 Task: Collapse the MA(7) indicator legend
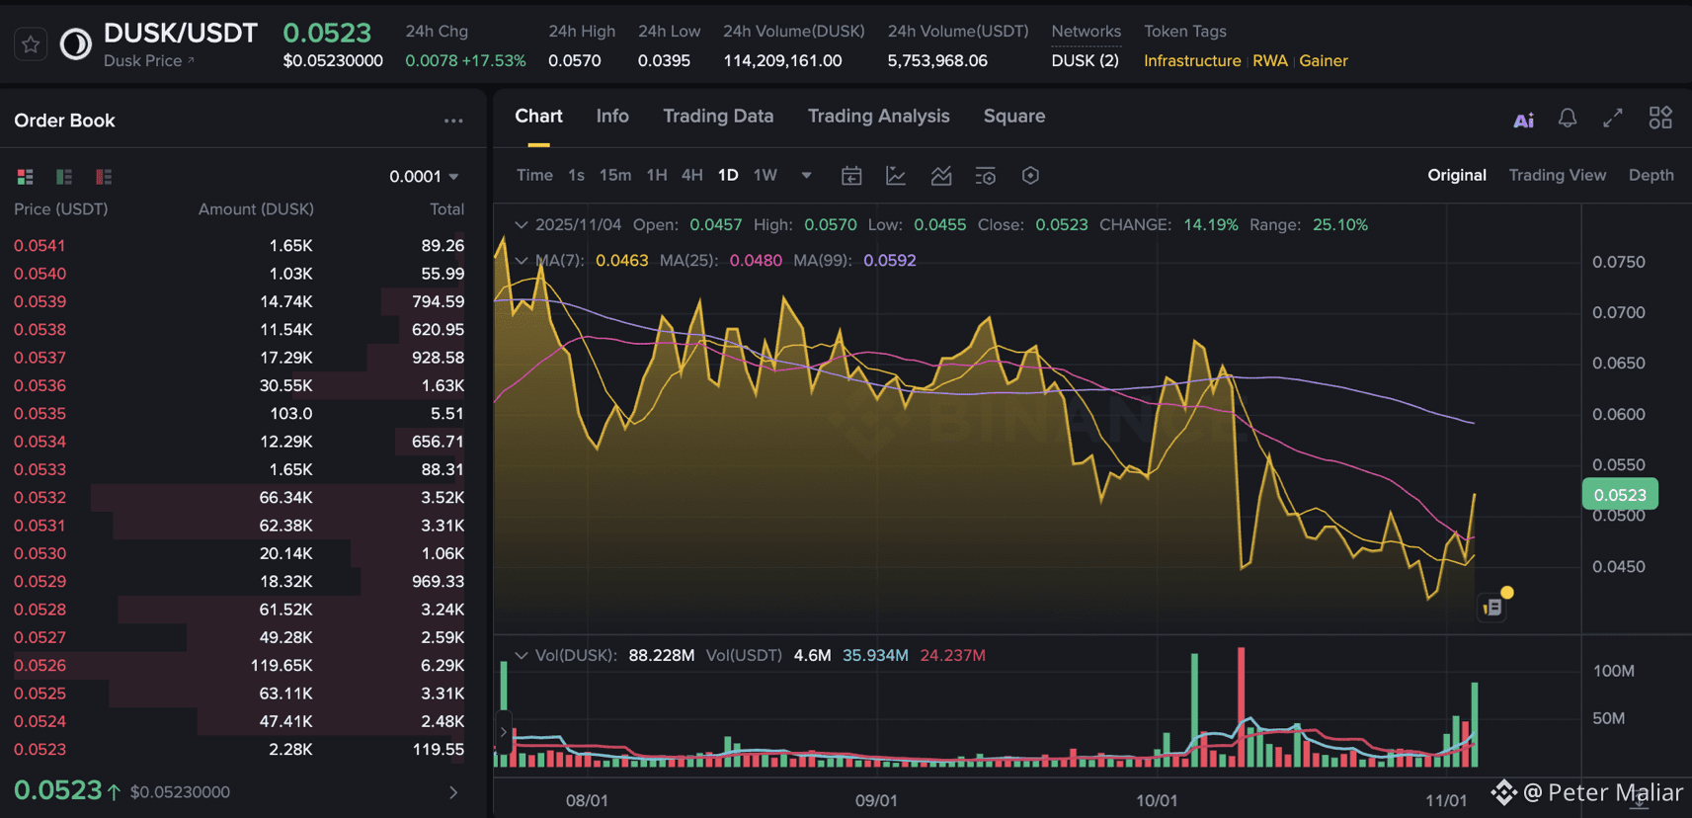click(x=522, y=261)
